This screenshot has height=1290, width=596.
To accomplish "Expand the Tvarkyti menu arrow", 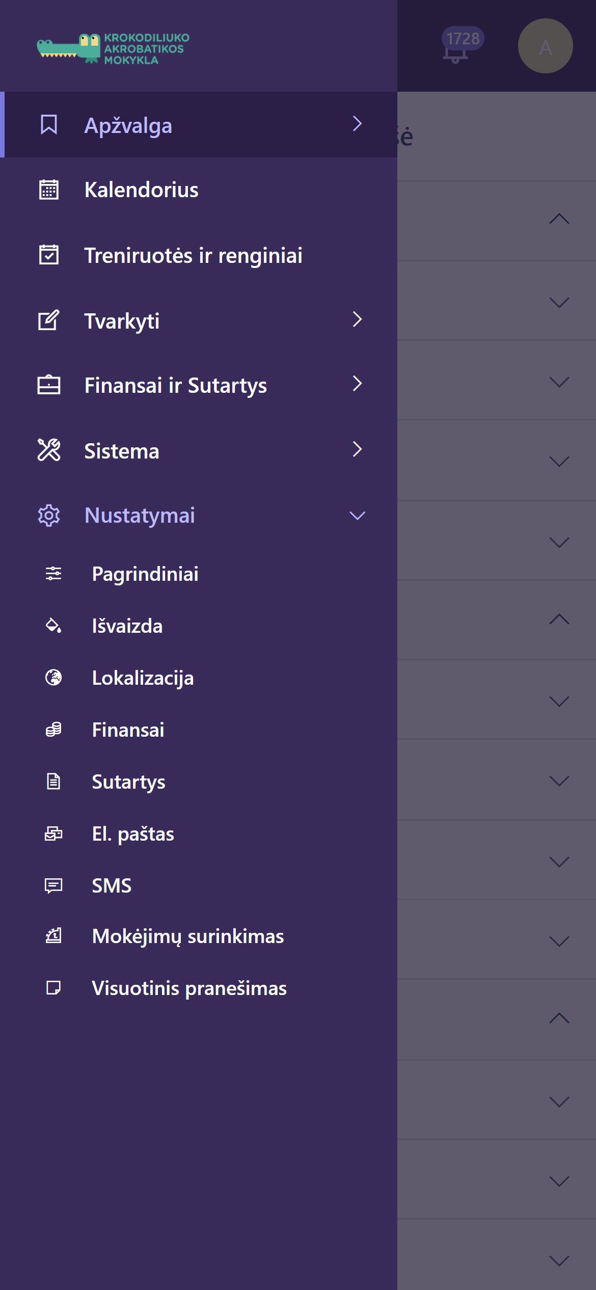I will point(357,319).
